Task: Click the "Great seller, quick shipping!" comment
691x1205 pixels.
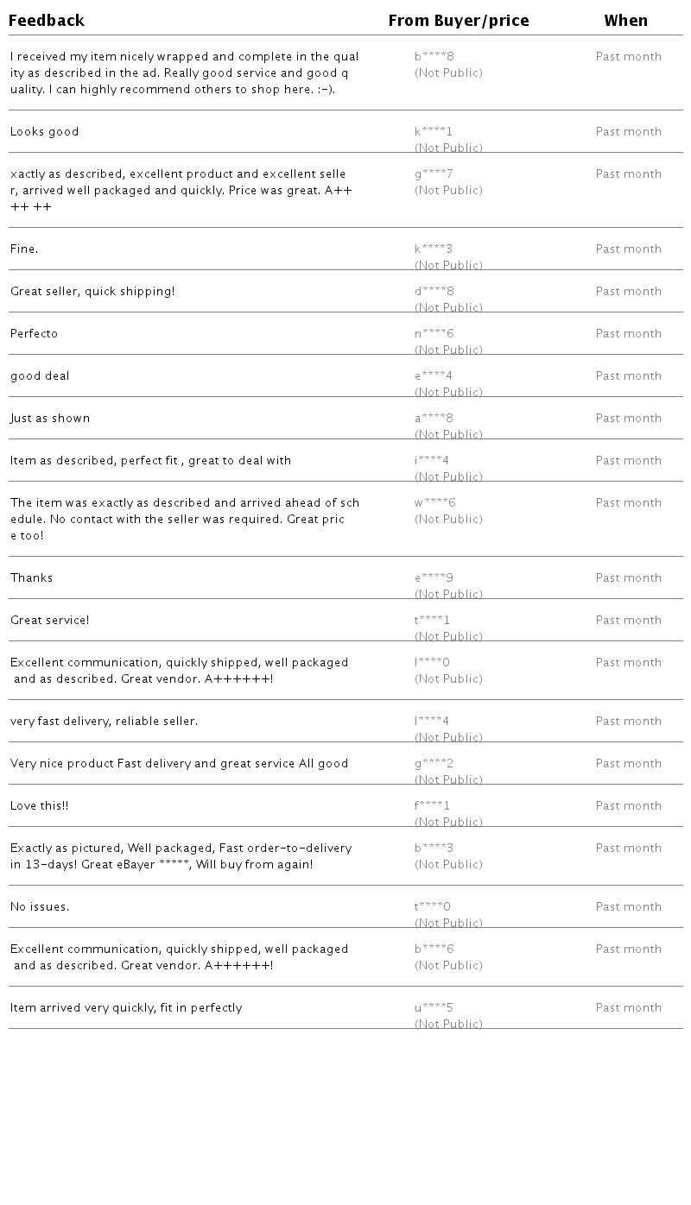Action: [92, 292]
